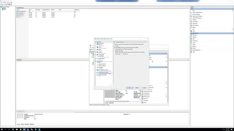This screenshot has width=234, height=131.
Task: Click the Enable Replication icon
Action: pyautogui.click(x=191, y=50)
